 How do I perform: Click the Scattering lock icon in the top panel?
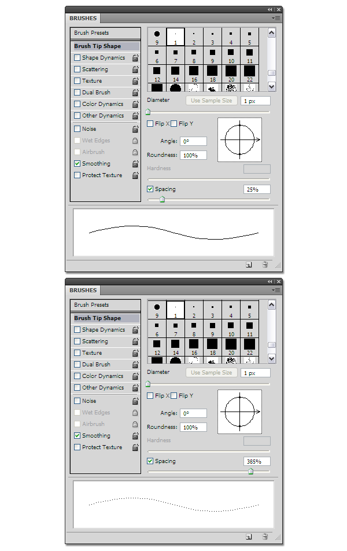(x=135, y=69)
